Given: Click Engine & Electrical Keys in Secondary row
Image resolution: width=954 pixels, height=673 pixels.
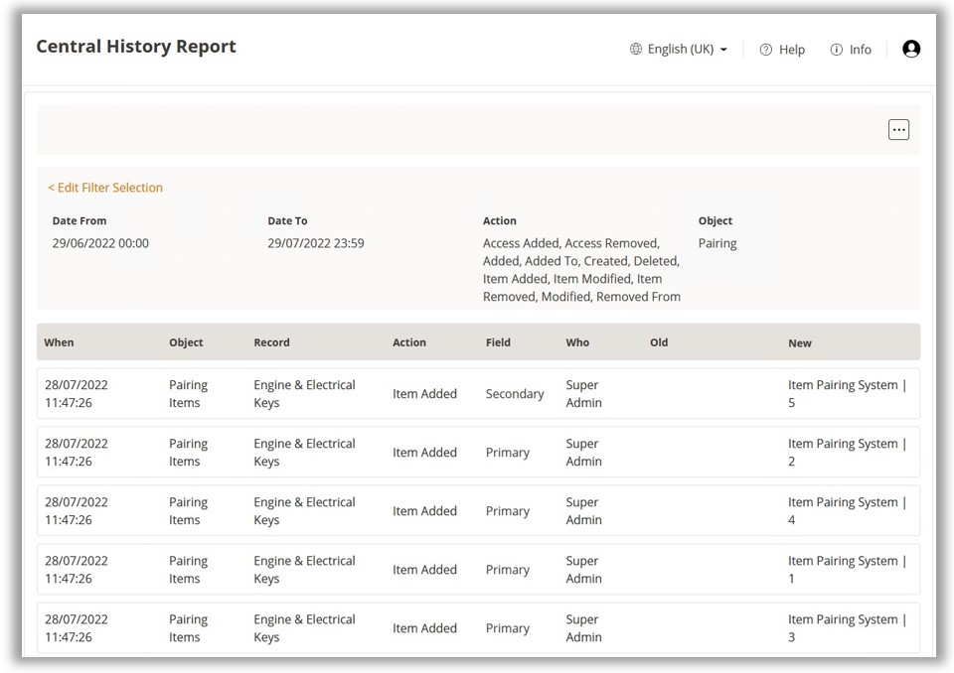Looking at the screenshot, I should pyautogui.click(x=304, y=393).
